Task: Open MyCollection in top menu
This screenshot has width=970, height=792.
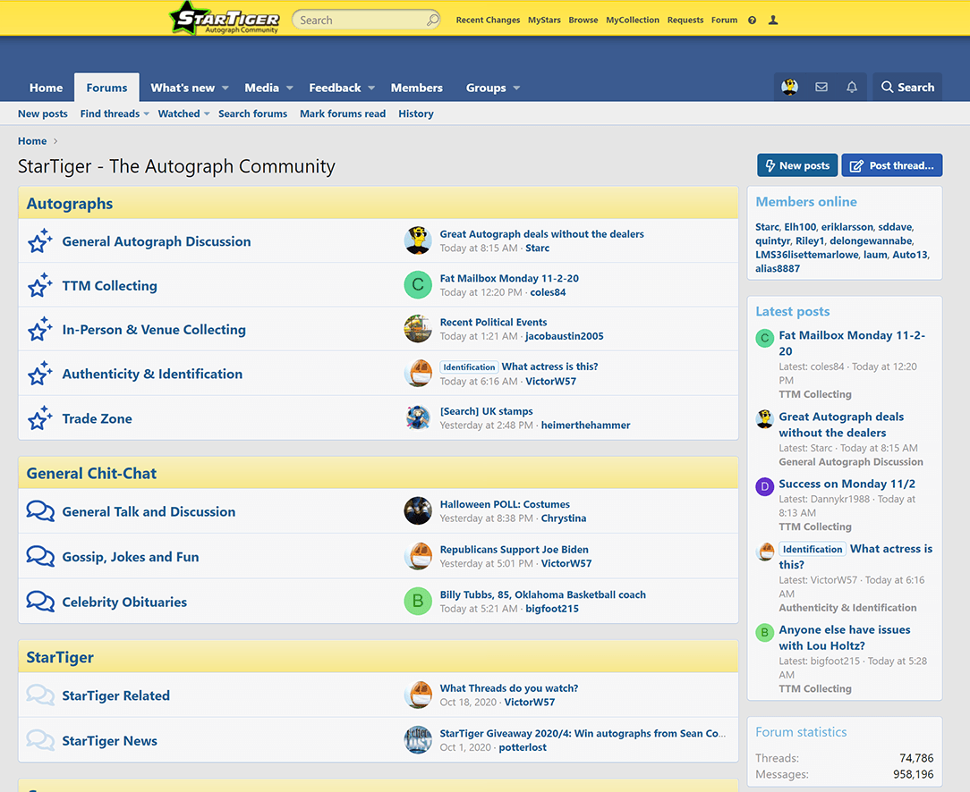Action: pos(633,20)
